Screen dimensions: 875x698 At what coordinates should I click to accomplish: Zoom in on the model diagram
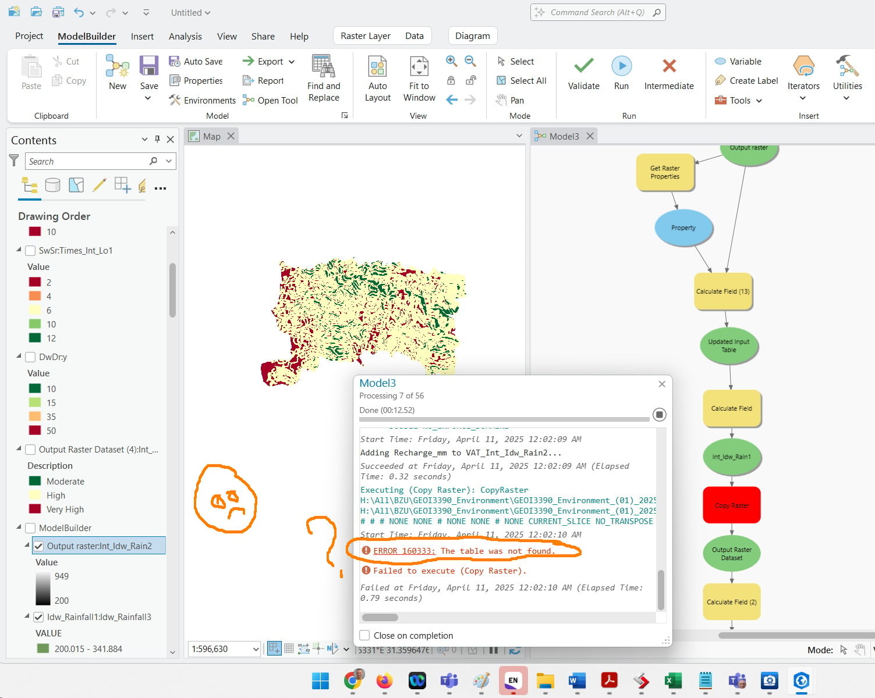tap(451, 61)
